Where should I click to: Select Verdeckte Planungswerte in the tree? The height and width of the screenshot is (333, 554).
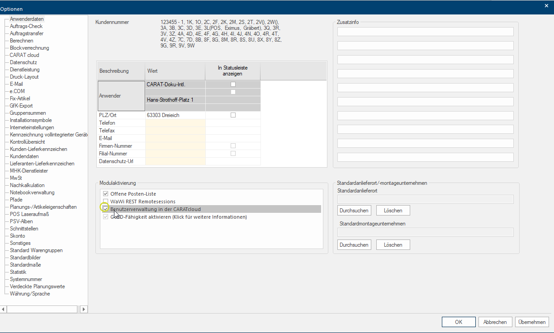coord(37,286)
